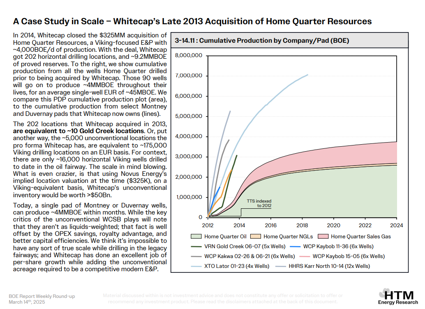The height and width of the screenshot is (309, 425).
Task: Click the XTO Lator 01-23 legend entry
Action: tap(230, 266)
